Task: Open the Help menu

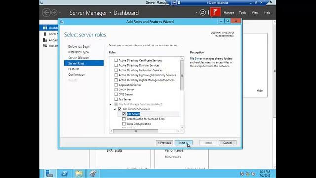Action: pos(267,13)
